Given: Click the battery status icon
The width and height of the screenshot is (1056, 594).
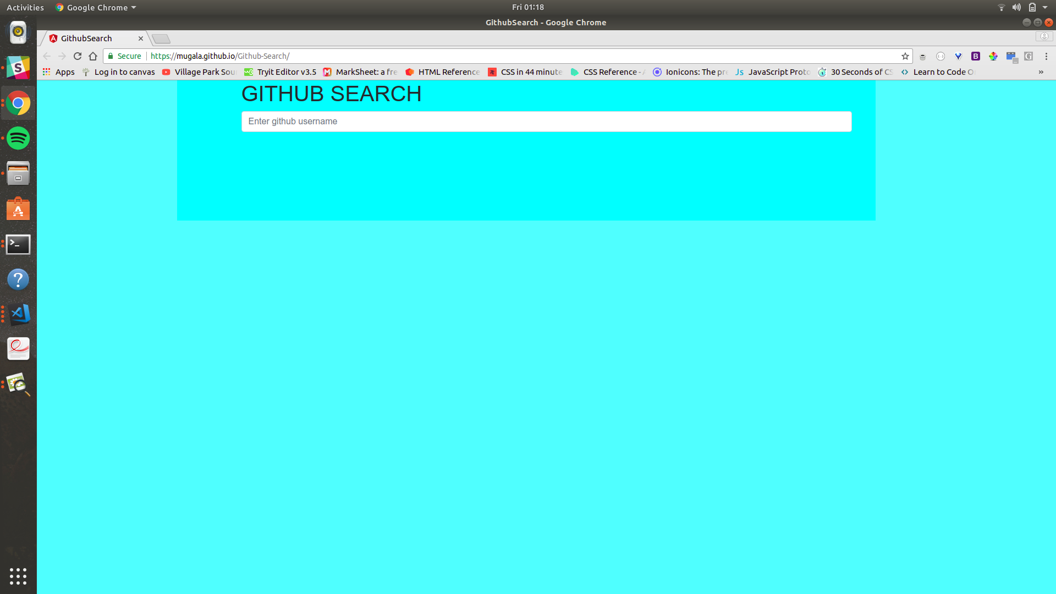Looking at the screenshot, I should tap(1032, 8).
